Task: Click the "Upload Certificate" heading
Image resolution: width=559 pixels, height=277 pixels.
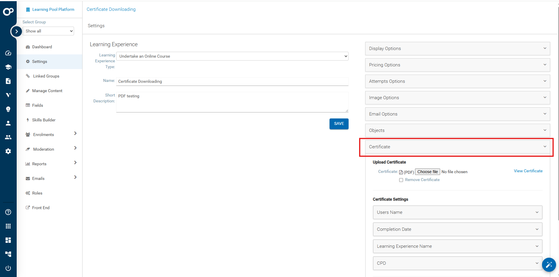Action: [x=389, y=162]
